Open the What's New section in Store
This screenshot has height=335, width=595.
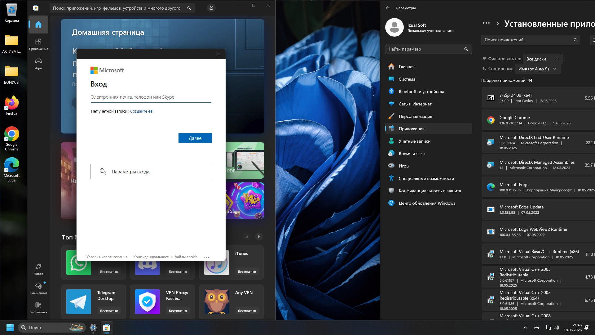[x=38, y=269]
